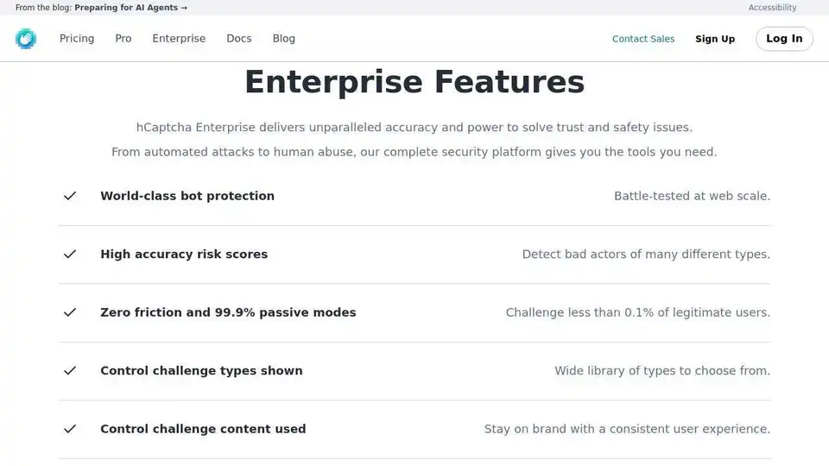The width and height of the screenshot is (829, 466).
Task: Visit the Blog nav link
Action: (x=284, y=39)
